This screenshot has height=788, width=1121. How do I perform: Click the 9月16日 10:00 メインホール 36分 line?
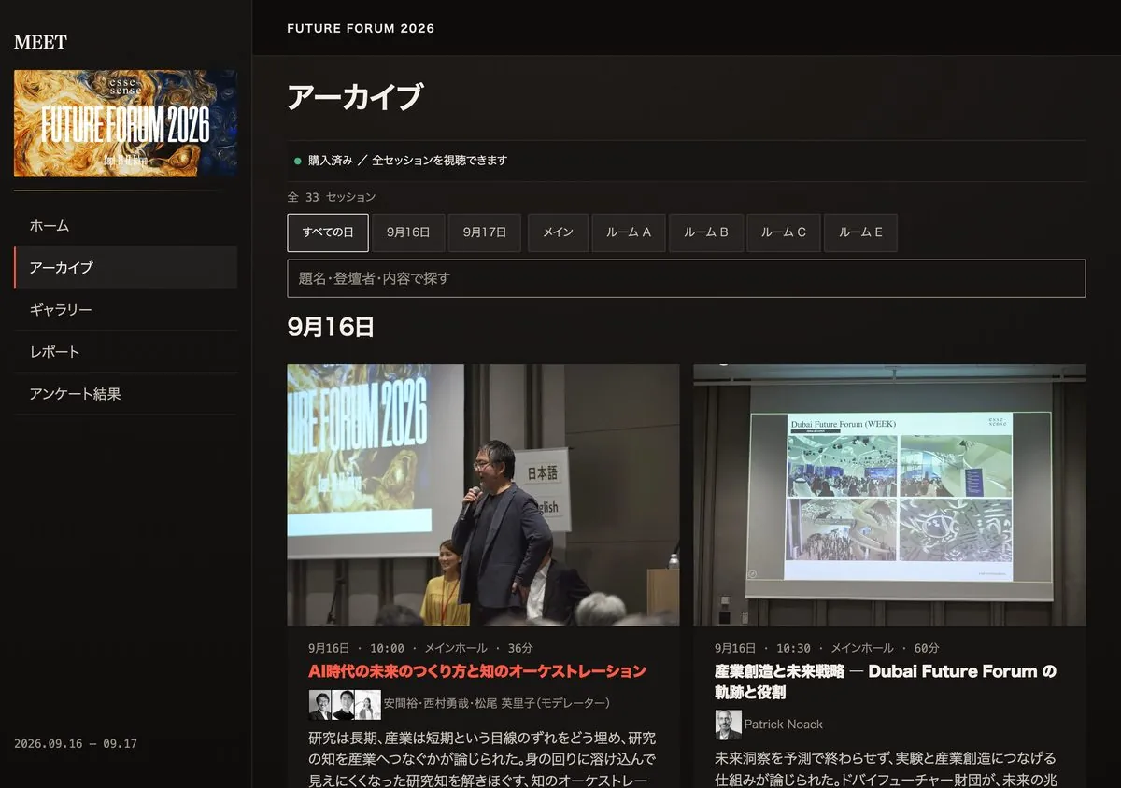[x=420, y=648]
